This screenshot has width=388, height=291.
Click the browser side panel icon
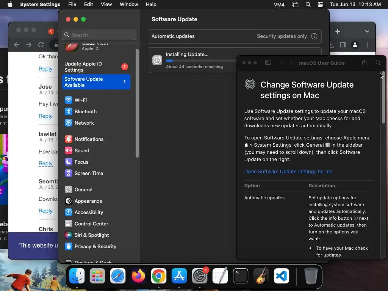tap(343, 45)
